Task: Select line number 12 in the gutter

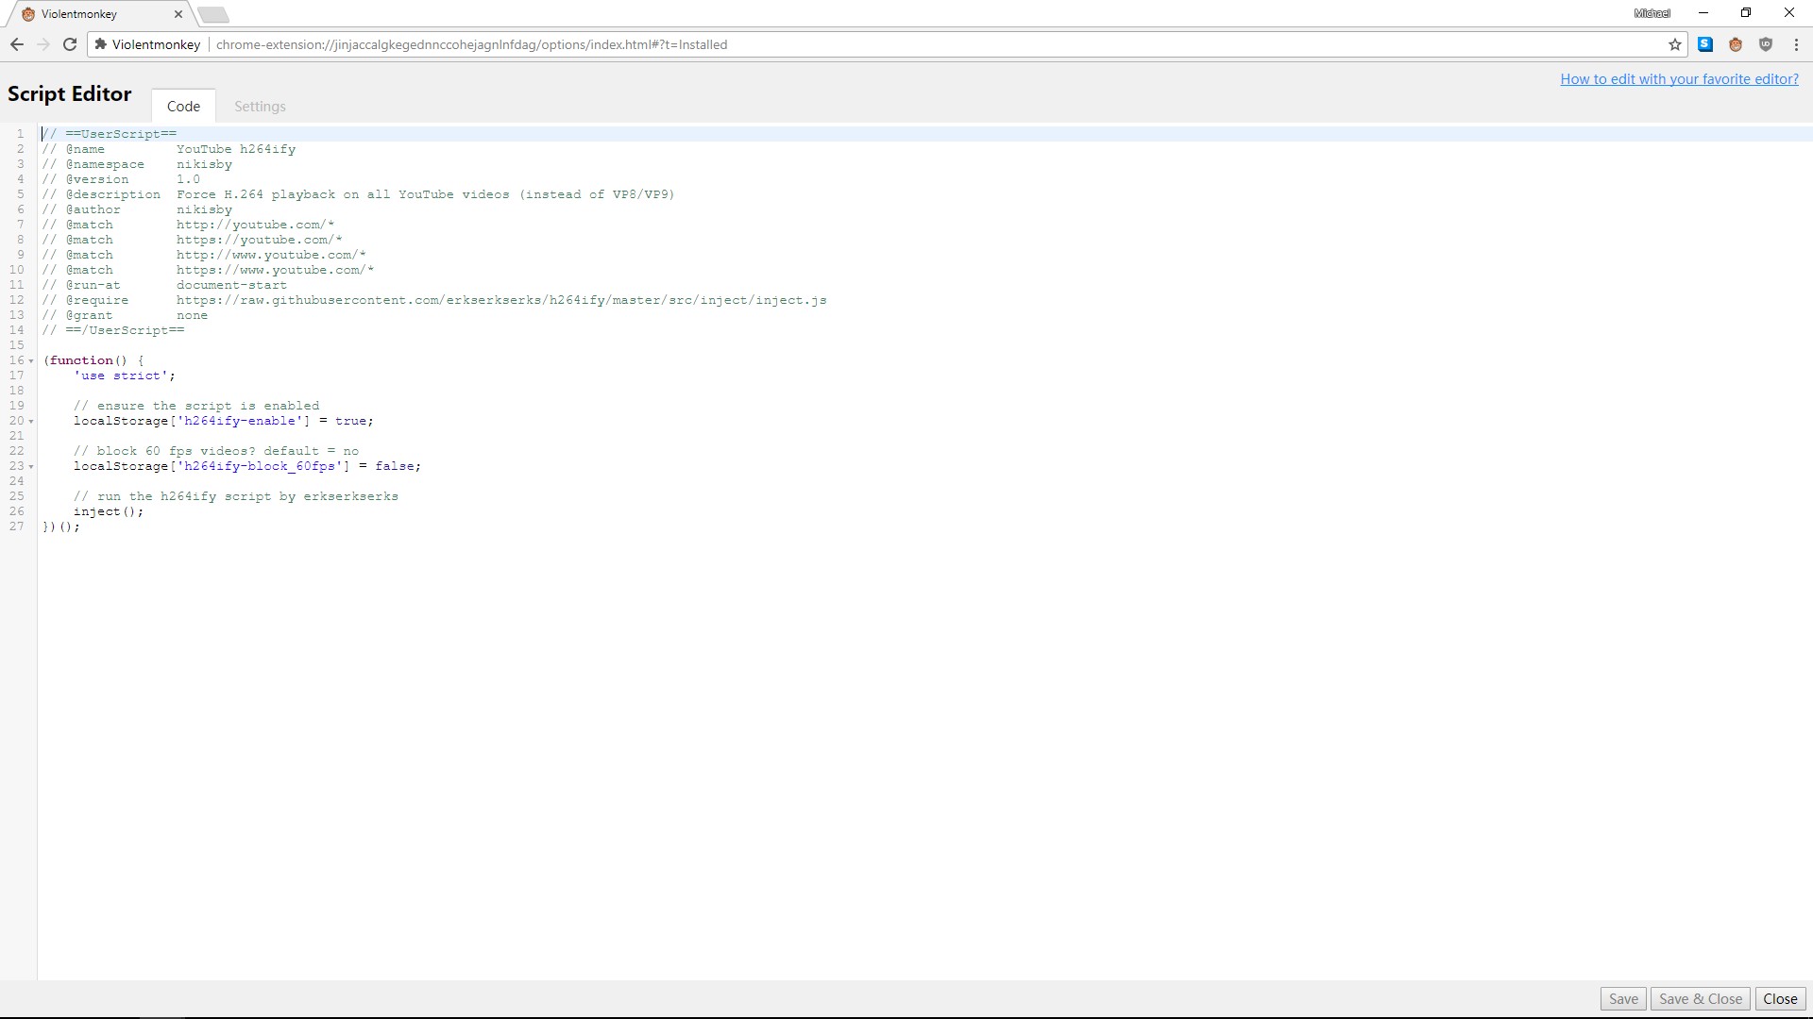Action: click(x=16, y=300)
